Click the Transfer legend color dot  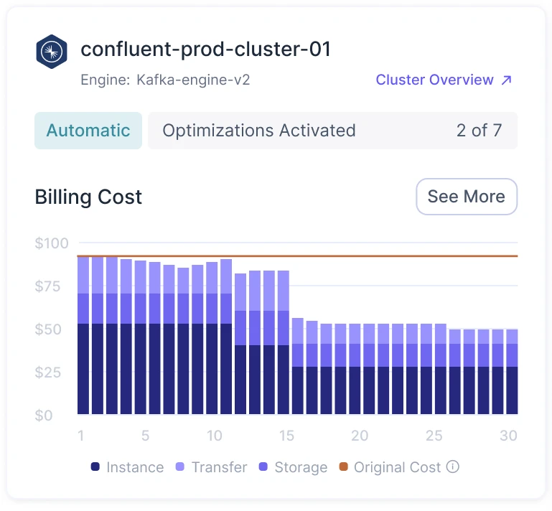(180, 467)
